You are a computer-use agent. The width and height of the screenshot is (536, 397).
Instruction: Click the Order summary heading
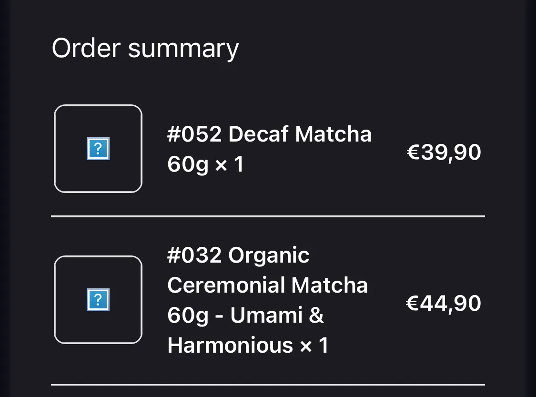pyautogui.click(x=145, y=49)
